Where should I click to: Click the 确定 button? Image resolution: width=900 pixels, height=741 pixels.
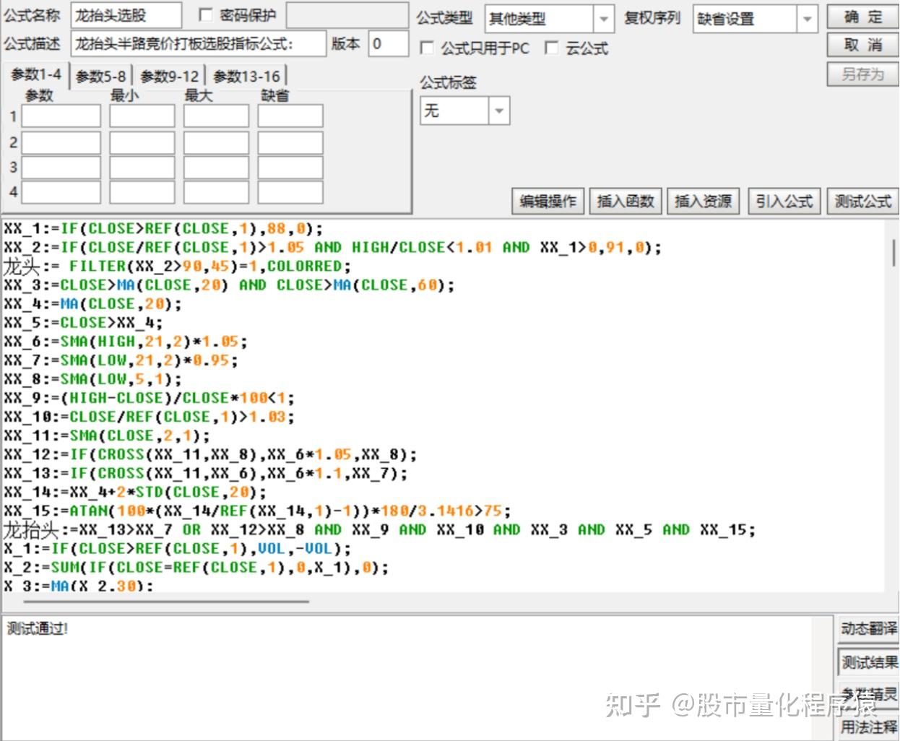[x=862, y=17]
